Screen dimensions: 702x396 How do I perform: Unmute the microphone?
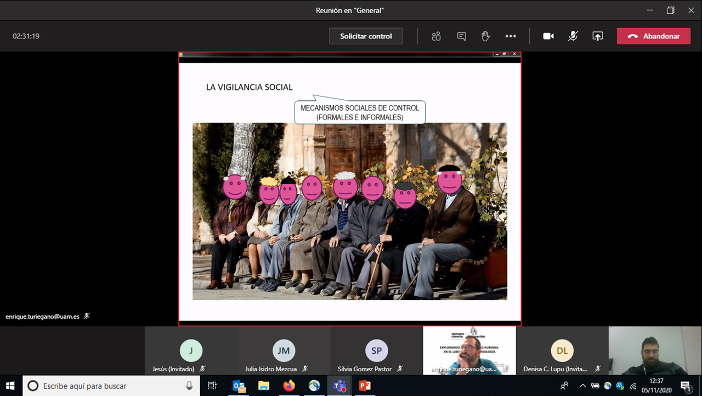click(x=573, y=36)
